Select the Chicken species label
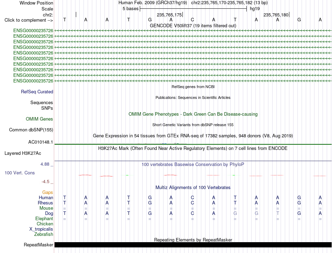This screenshot has width=332, height=253. [x=45, y=224]
